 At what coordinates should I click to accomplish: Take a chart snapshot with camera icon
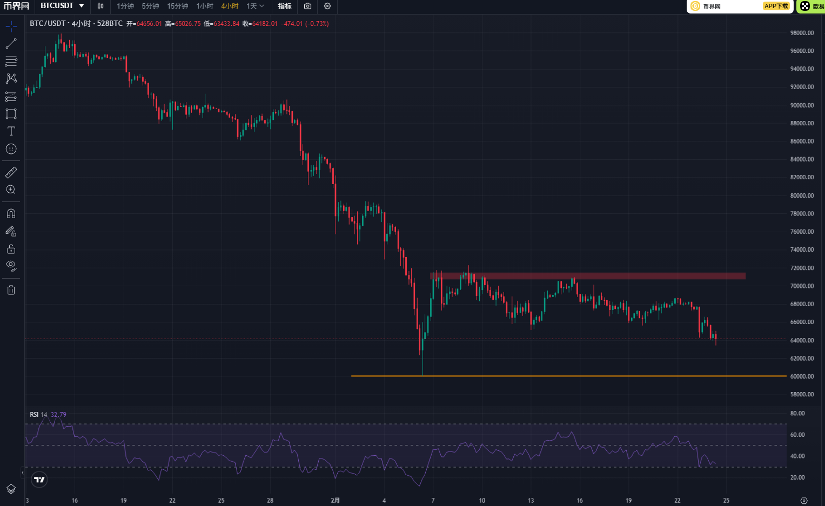(307, 6)
